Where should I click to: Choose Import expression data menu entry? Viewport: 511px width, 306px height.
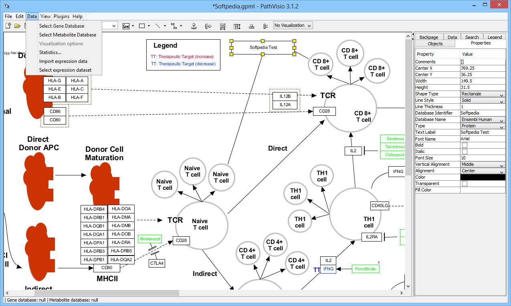[x=64, y=61]
